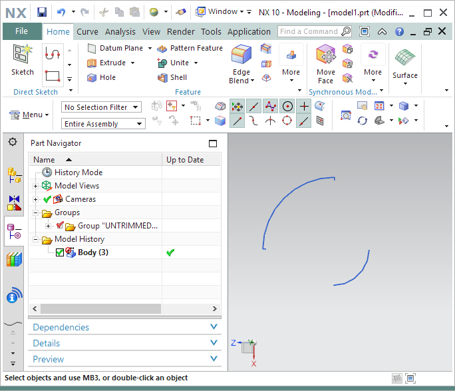This screenshot has width=455, height=391.
Task: Expand the Model Views tree node
Action: coord(35,186)
